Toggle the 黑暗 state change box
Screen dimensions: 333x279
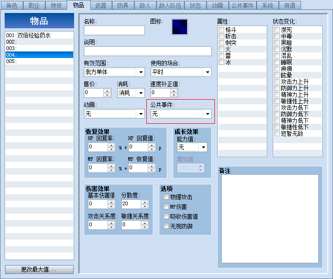coord(277,43)
